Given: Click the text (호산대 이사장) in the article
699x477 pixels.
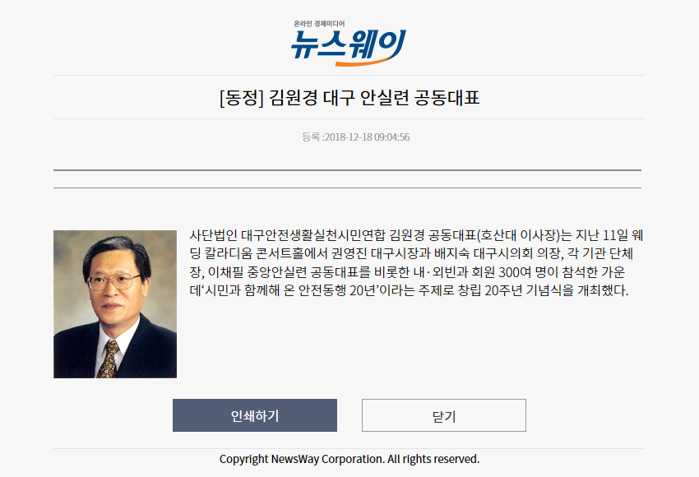Looking at the screenshot, I should click(x=518, y=235).
